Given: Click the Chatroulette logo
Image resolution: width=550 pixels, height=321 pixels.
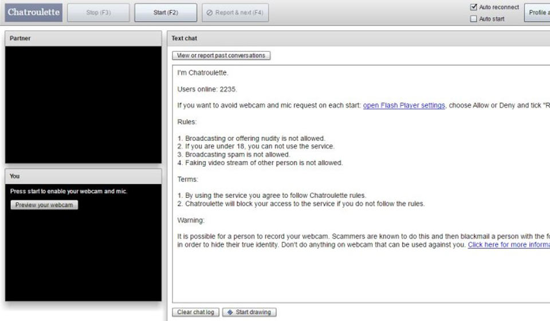Looking at the screenshot, I should [x=33, y=12].
